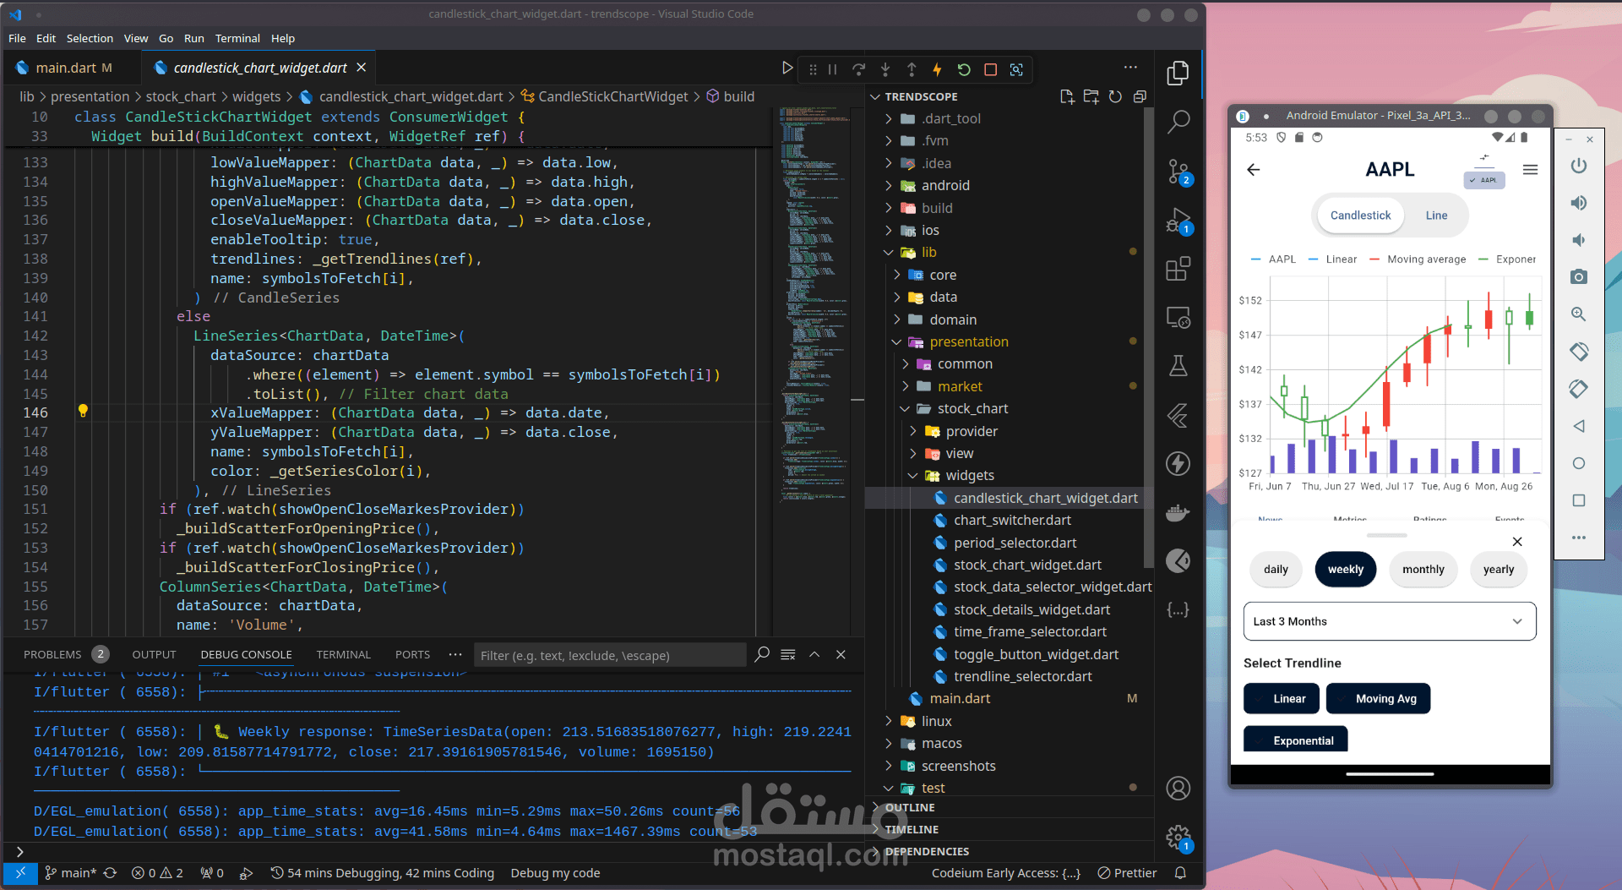Open the Accounts menu in the activity bar

1178,788
